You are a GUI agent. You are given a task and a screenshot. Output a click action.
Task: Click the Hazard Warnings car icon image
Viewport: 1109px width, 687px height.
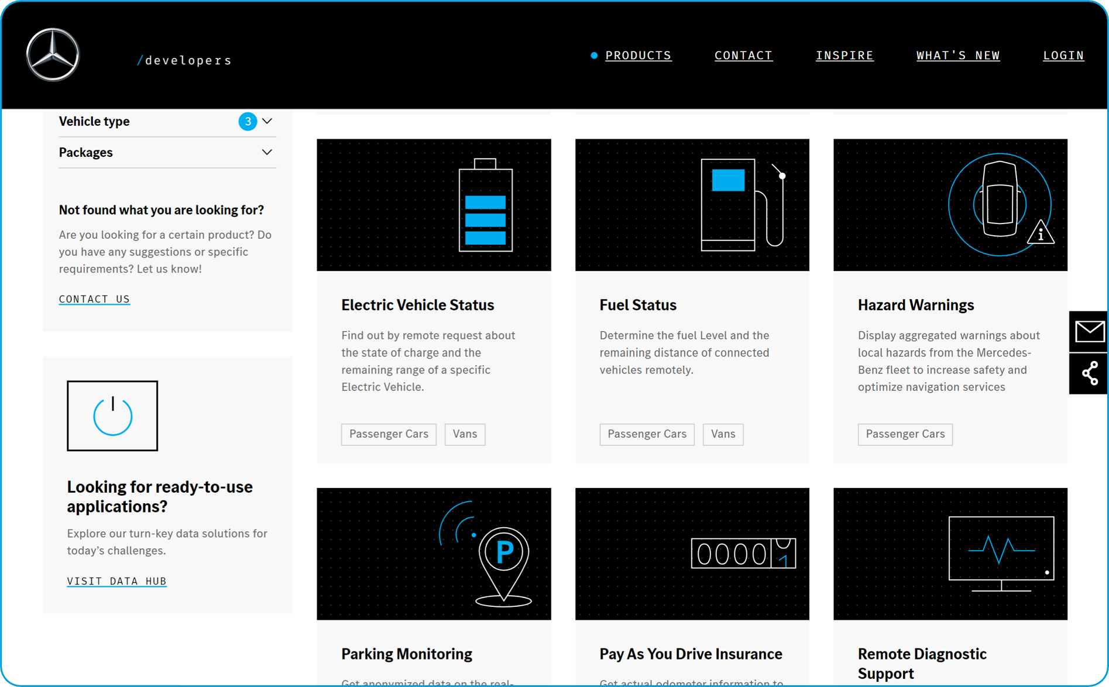(950, 205)
